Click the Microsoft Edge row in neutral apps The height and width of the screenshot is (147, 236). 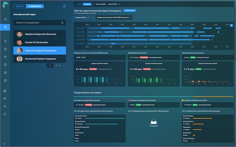(x=208, y=117)
